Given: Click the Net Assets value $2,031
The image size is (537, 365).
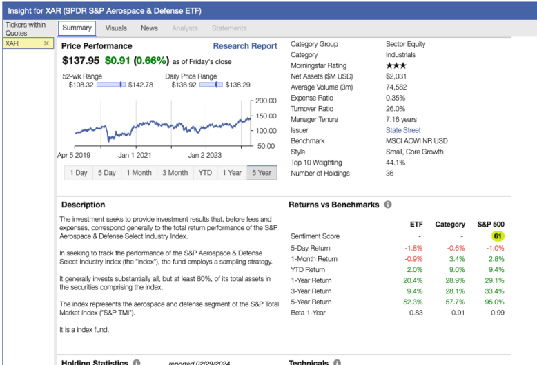Looking at the screenshot, I should (x=396, y=76).
